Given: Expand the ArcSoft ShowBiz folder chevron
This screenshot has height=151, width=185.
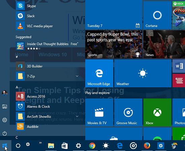Looking at the screenshot, I should [x=77, y=116].
